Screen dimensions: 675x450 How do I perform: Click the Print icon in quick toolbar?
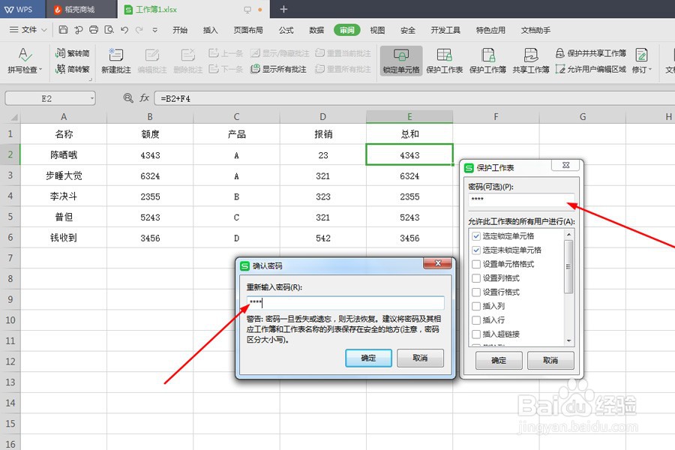coord(94,30)
